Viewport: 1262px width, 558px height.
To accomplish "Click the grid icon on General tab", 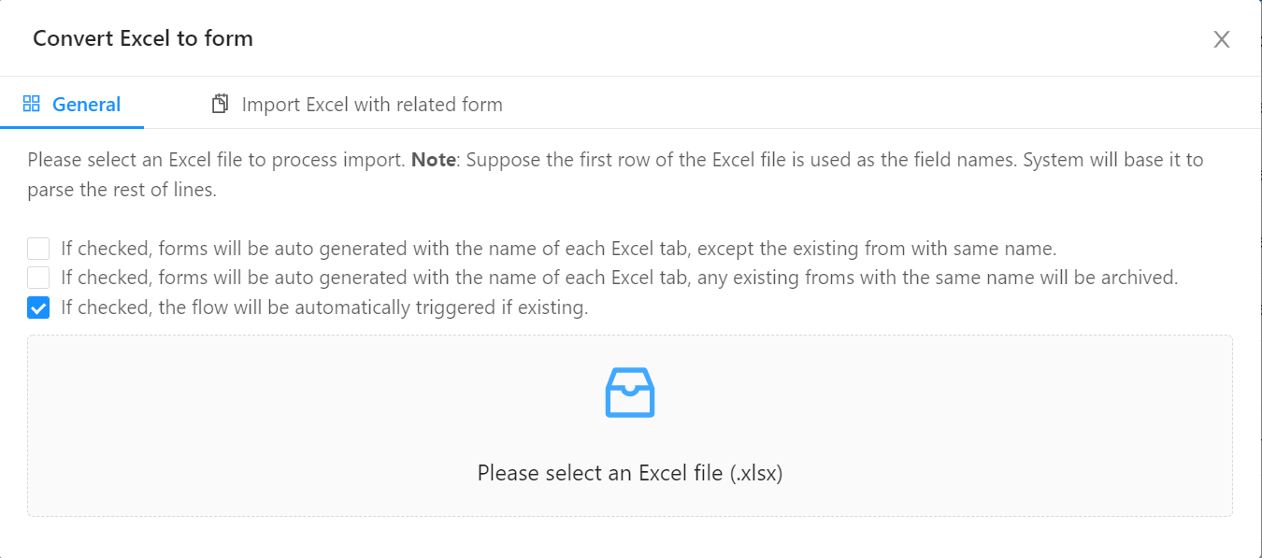I will point(31,104).
